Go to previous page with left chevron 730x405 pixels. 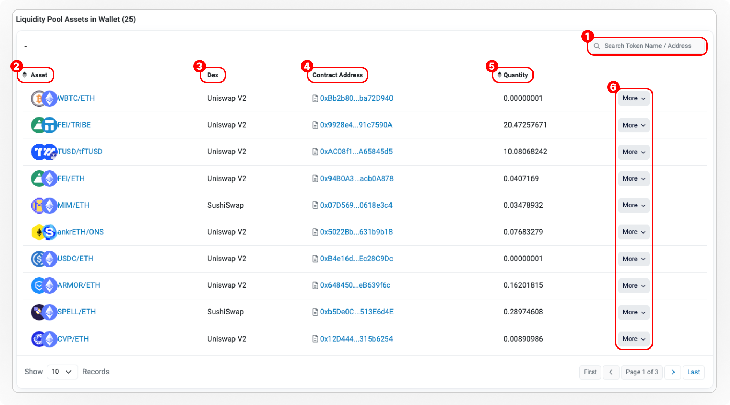[x=611, y=372]
